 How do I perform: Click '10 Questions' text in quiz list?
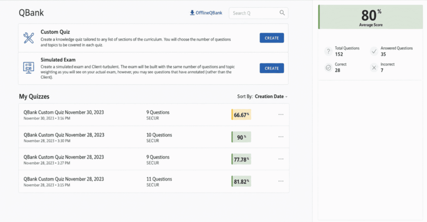159,135
